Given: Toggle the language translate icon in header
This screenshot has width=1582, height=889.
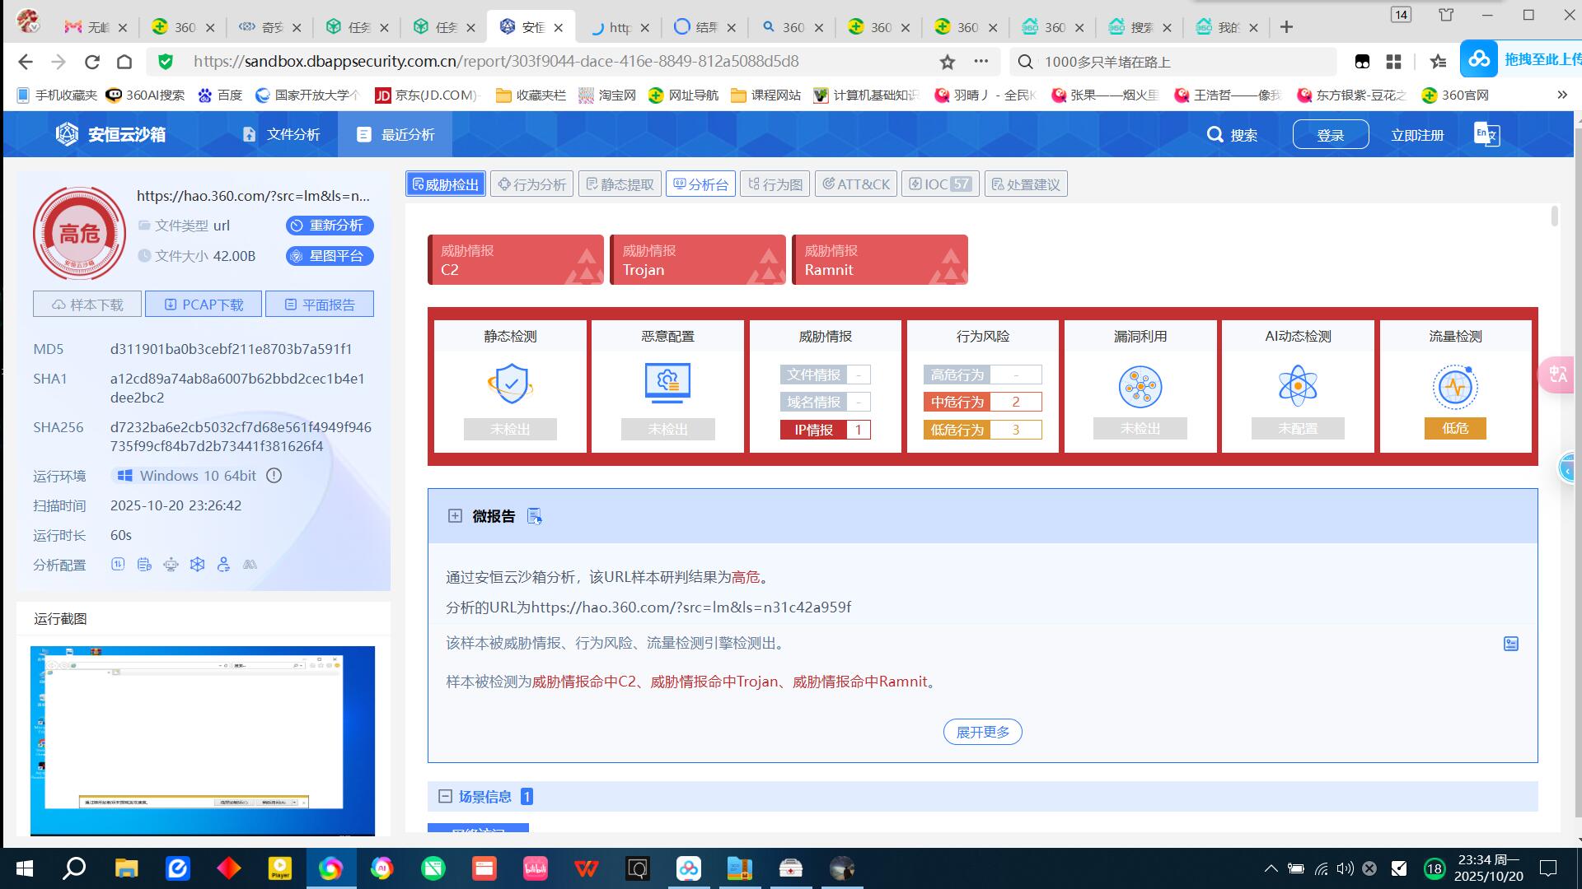Looking at the screenshot, I should pyautogui.click(x=1486, y=134).
